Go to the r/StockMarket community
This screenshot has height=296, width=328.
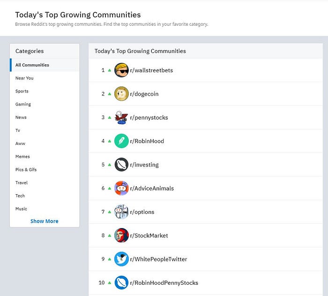[x=149, y=235]
